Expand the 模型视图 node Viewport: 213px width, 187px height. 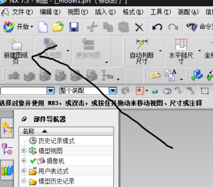pyautogui.click(x=24, y=151)
